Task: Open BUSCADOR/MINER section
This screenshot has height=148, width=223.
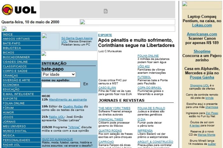Action: coord(16,57)
